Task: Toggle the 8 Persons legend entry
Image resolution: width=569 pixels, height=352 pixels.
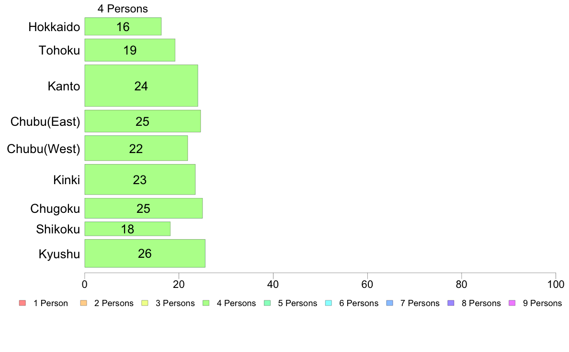Action: (474, 303)
